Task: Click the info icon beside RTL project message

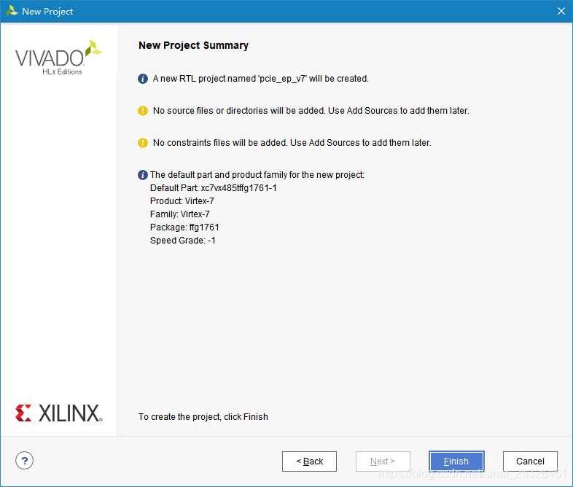Action: pos(142,79)
